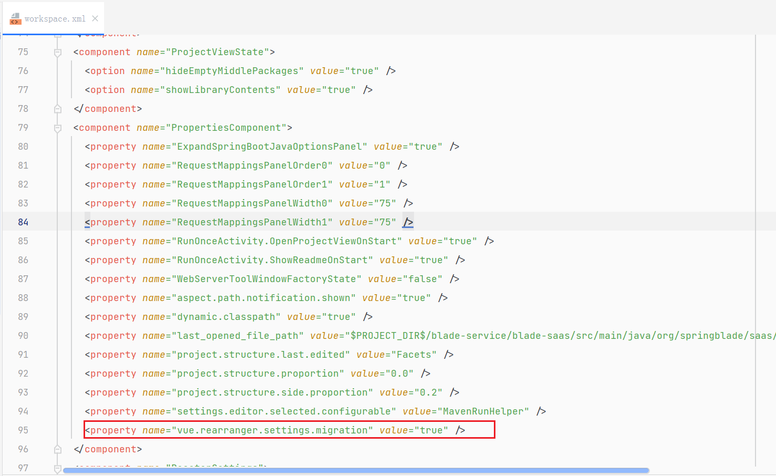Click "RequestMappingsPanelWidth1" property name

(x=252, y=222)
